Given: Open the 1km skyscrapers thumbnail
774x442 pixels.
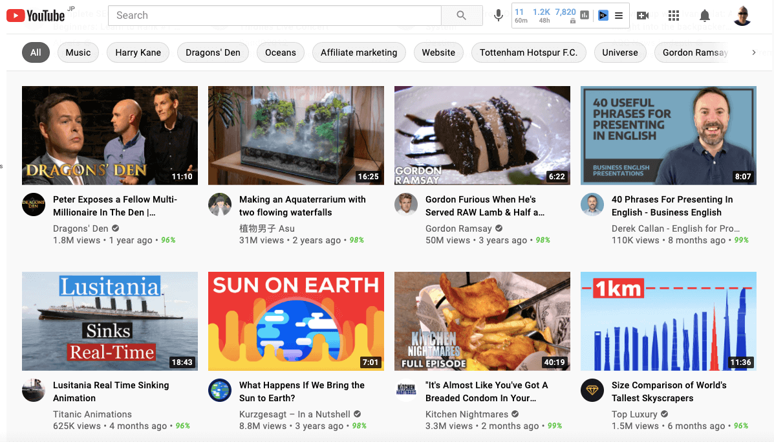Looking at the screenshot, I should pyautogui.click(x=668, y=321).
